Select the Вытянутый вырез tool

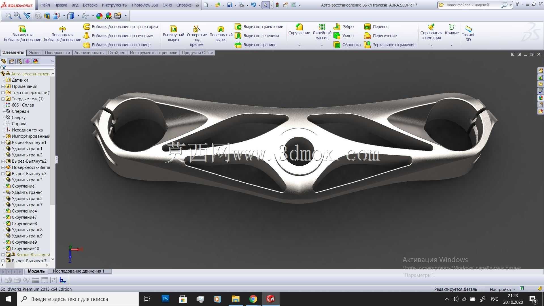click(173, 33)
